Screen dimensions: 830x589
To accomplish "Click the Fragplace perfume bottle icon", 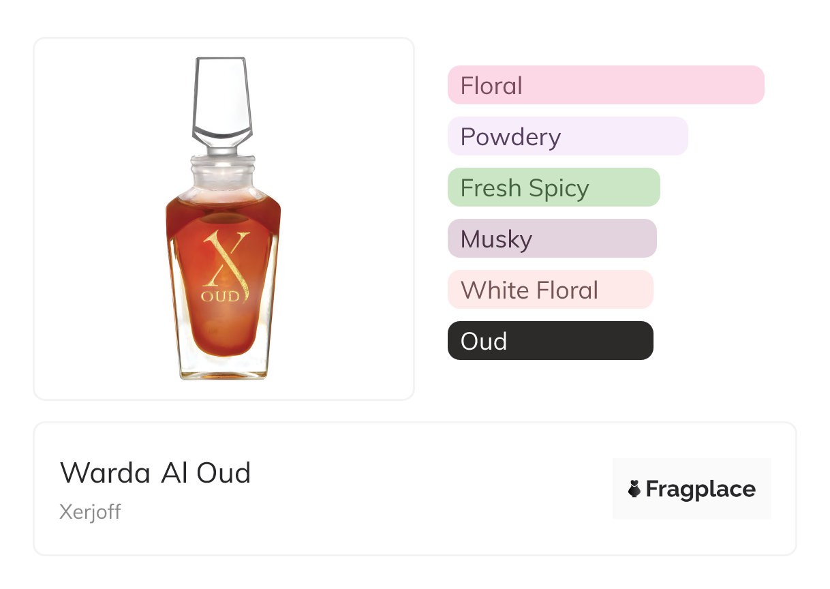I will (634, 489).
